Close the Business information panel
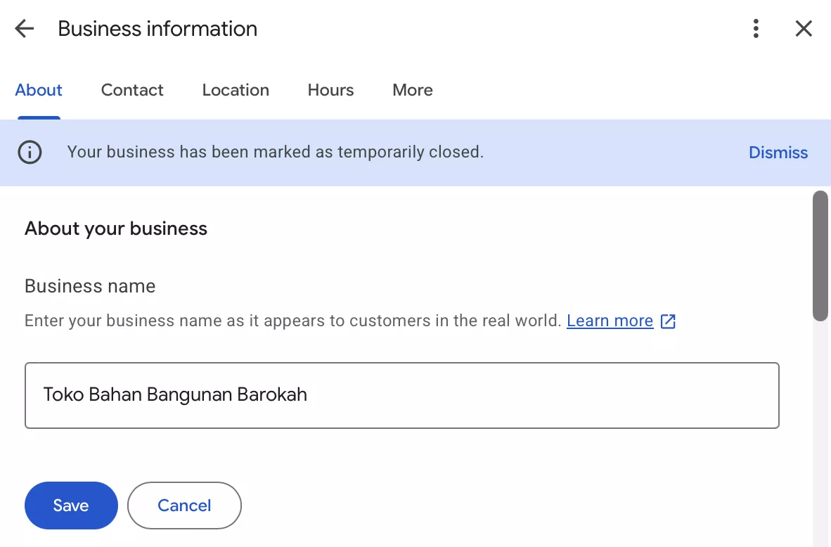831x547 pixels. pos(804,29)
